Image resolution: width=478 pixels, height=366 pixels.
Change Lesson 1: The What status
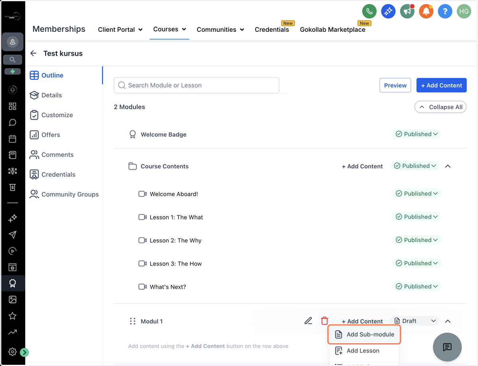click(417, 216)
